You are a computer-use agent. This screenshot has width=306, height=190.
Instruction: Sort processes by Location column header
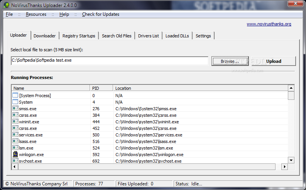[200, 88]
